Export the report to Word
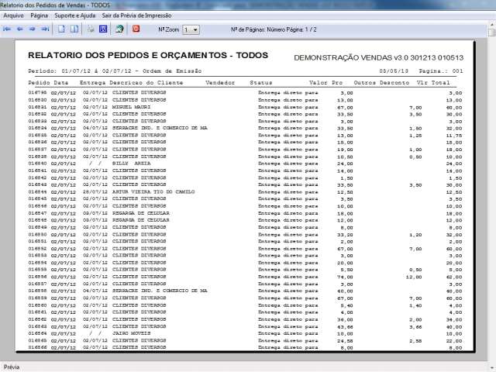The image size is (496, 372). click(x=103, y=29)
